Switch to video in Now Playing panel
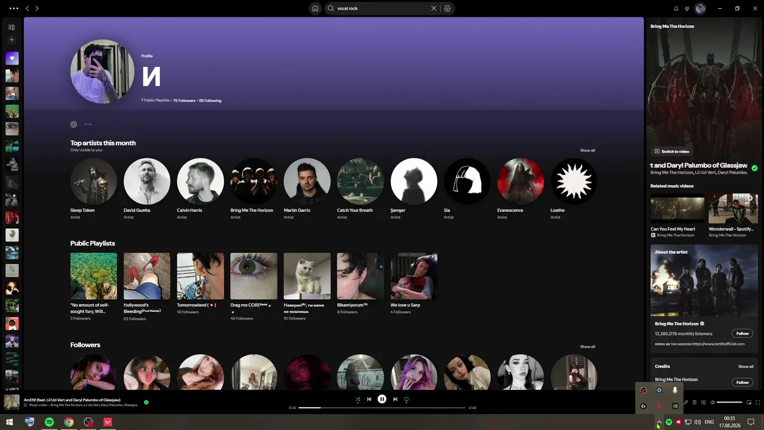 [671, 152]
